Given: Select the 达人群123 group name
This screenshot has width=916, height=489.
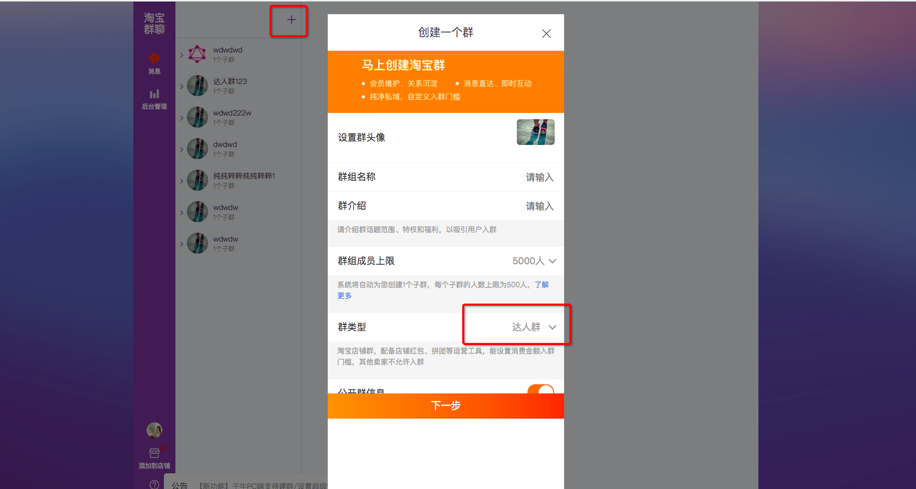Looking at the screenshot, I should (x=230, y=81).
